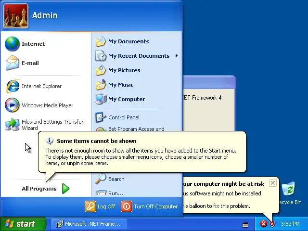Select the My Recent Documents menu entry
Viewport: 308px width, 231px height.
click(x=137, y=56)
